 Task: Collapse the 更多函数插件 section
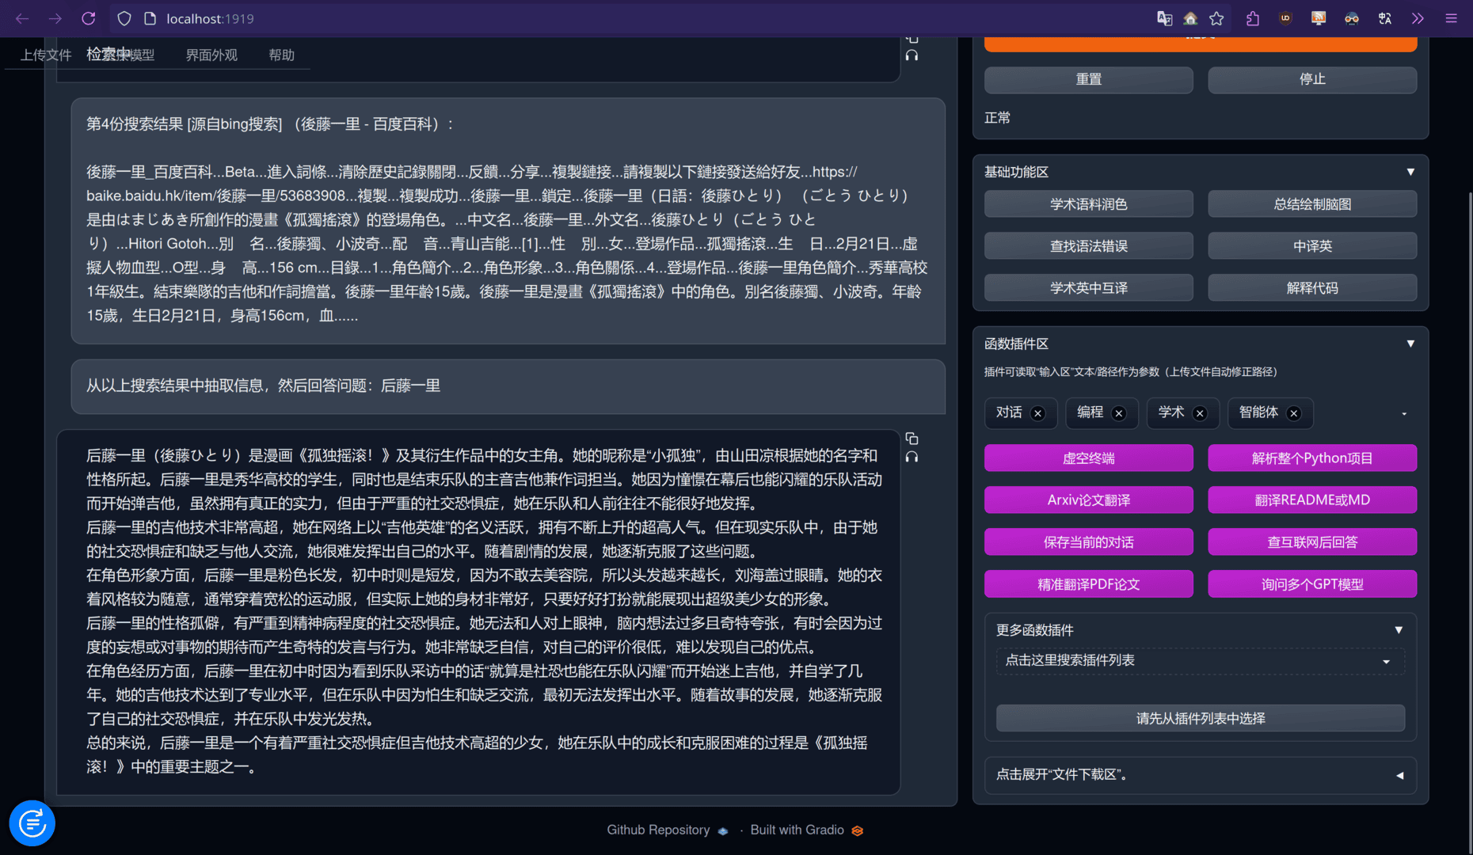point(1399,630)
